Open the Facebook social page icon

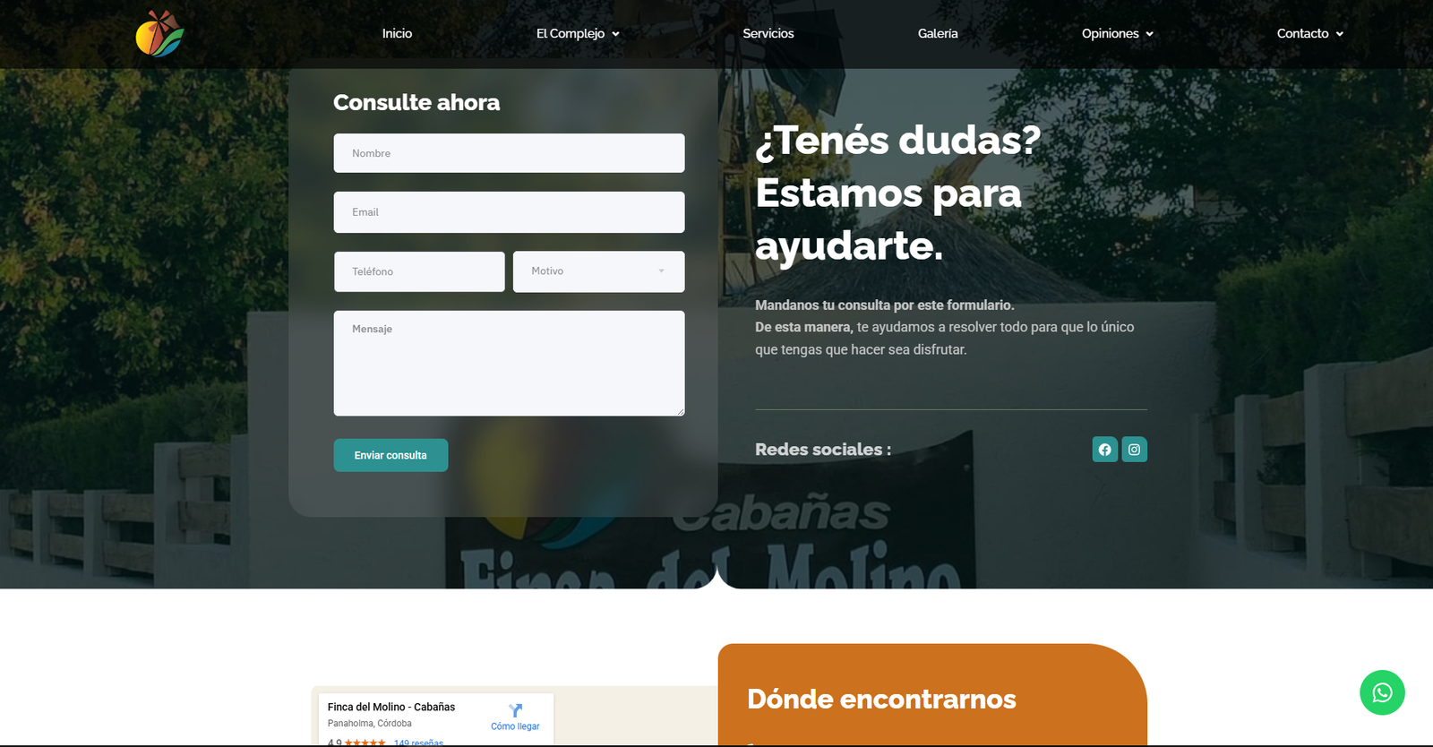tap(1104, 450)
